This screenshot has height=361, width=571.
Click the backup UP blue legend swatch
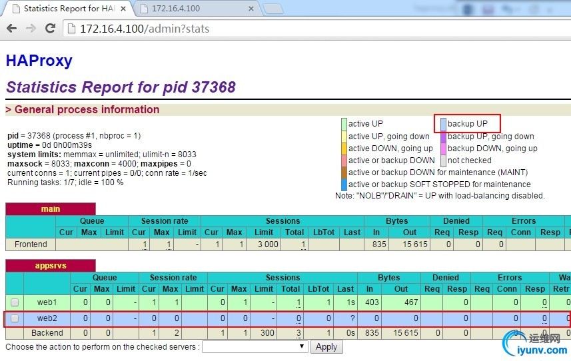443,124
